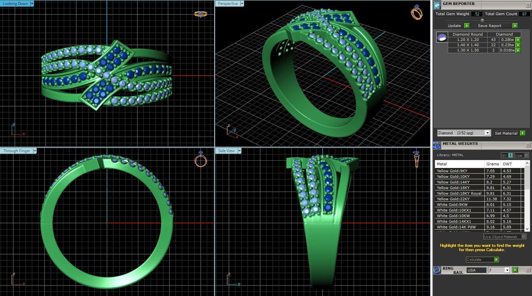Screen dimensions: 532x296
Task: Select the Yellow Gold:10KY row
Action: 479,177
